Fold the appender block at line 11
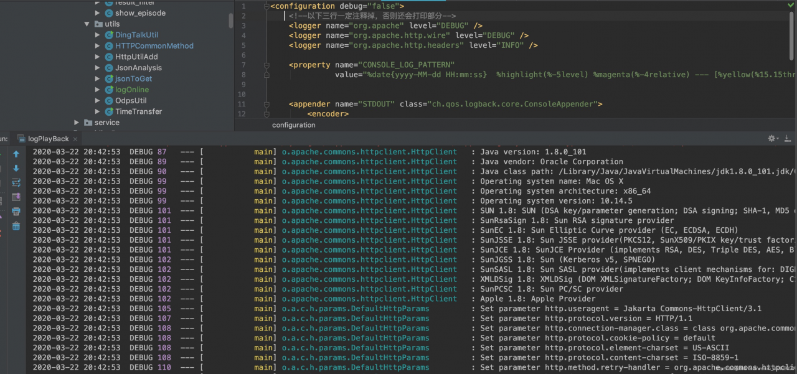Image resolution: width=797 pixels, height=374 pixels. 266,105
